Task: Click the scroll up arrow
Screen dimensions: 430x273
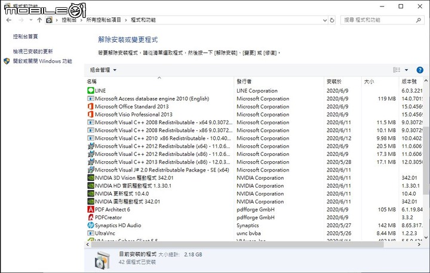Action: point(426,81)
